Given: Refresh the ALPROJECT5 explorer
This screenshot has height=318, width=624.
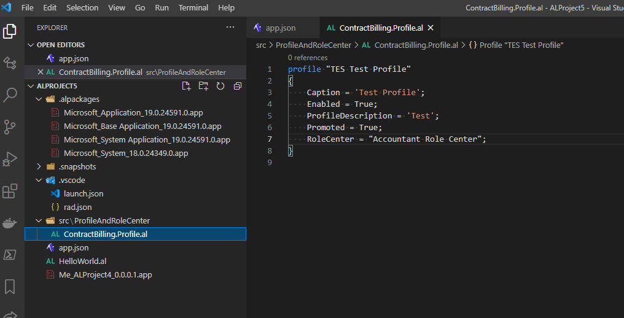Looking at the screenshot, I should [x=220, y=86].
